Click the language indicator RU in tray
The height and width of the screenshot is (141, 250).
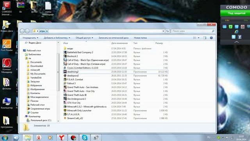point(209,137)
